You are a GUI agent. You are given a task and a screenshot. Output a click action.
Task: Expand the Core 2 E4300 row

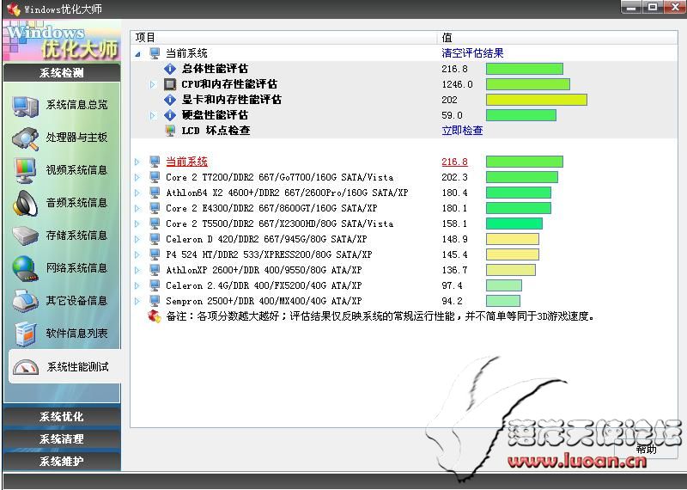[137, 208]
